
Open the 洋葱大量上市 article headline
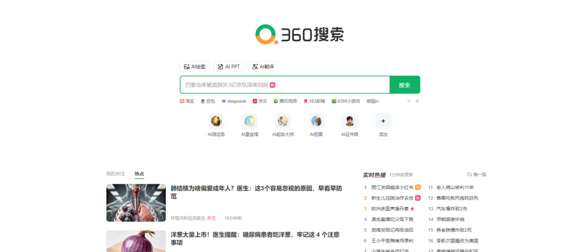(255, 239)
